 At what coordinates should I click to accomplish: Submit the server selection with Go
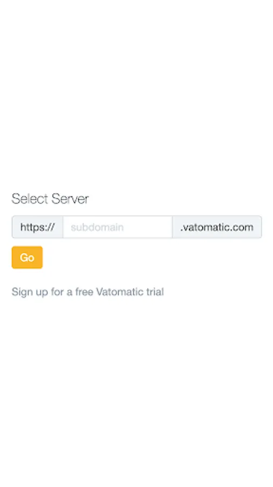tap(27, 257)
